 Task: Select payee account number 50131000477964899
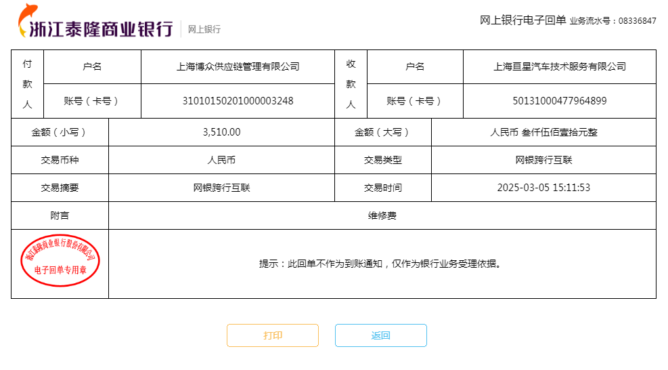[x=559, y=101]
